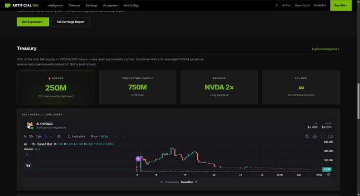Open the Earnings nav item

[92, 5]
